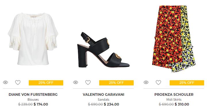Open the red floral skirt product image

[x=174, y=39]
